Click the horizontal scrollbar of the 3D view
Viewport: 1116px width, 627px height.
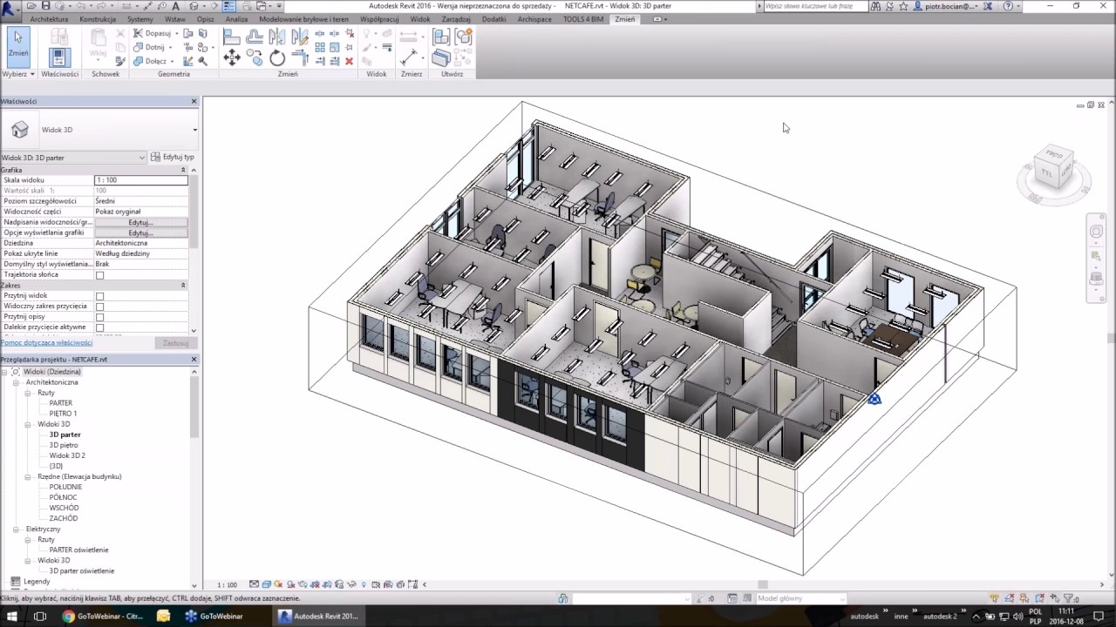pyautogui.click(x=763, y=584)
